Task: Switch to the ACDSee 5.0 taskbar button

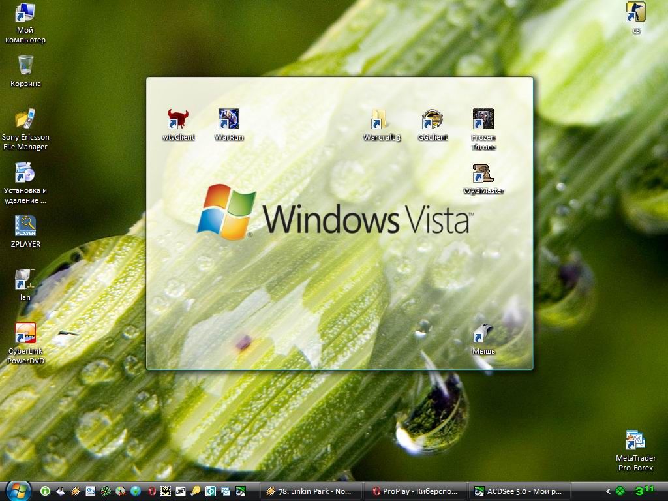Action: click(x=519, y=491)
